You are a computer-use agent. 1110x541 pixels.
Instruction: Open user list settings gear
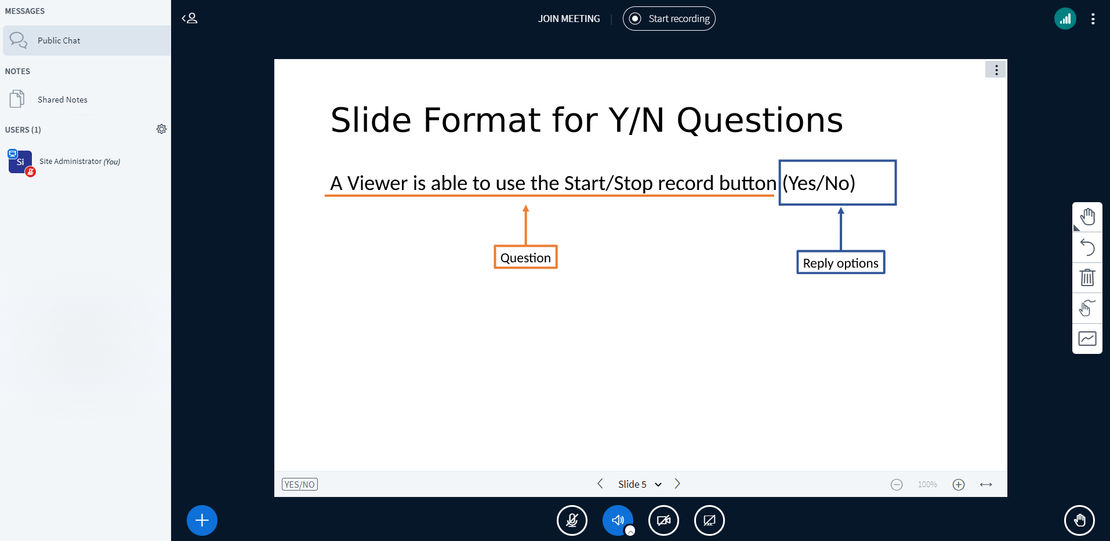click(161, 129)
